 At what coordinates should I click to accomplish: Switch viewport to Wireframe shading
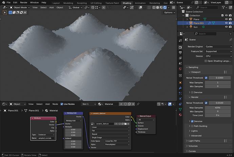click(154, 7)
